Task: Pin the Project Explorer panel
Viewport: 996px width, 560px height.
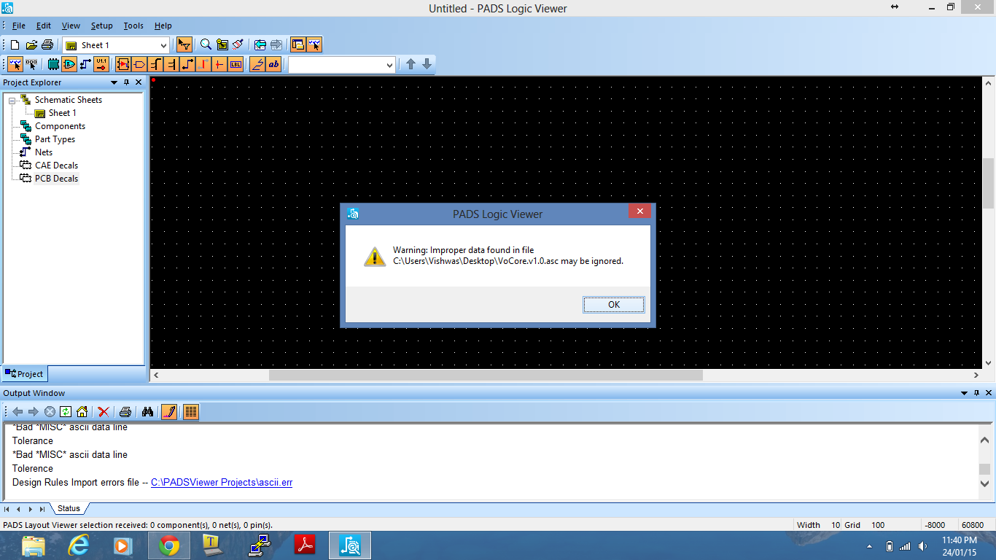Action: (126, 82)
